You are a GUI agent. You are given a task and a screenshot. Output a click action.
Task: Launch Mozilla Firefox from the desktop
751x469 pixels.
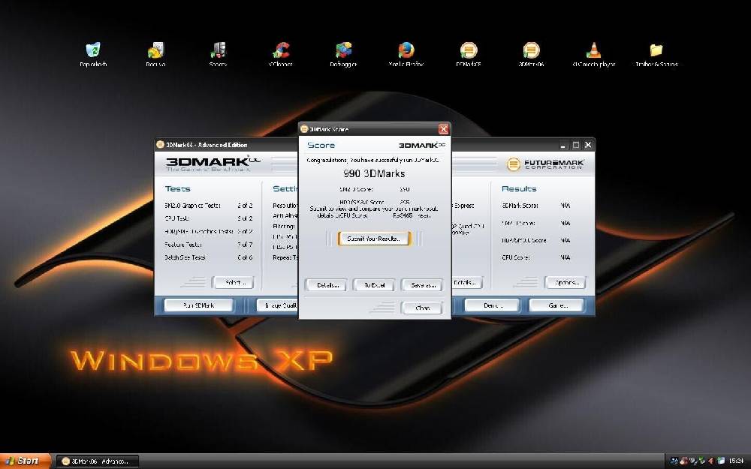point(406,53)
